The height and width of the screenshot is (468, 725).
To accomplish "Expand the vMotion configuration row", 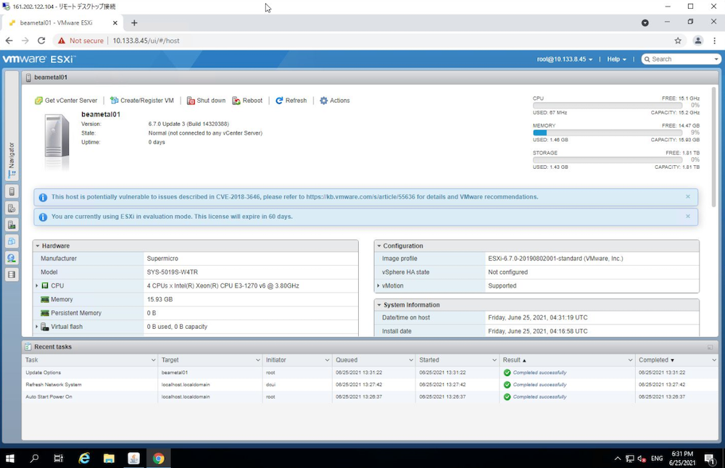I will tap(378, 286).
